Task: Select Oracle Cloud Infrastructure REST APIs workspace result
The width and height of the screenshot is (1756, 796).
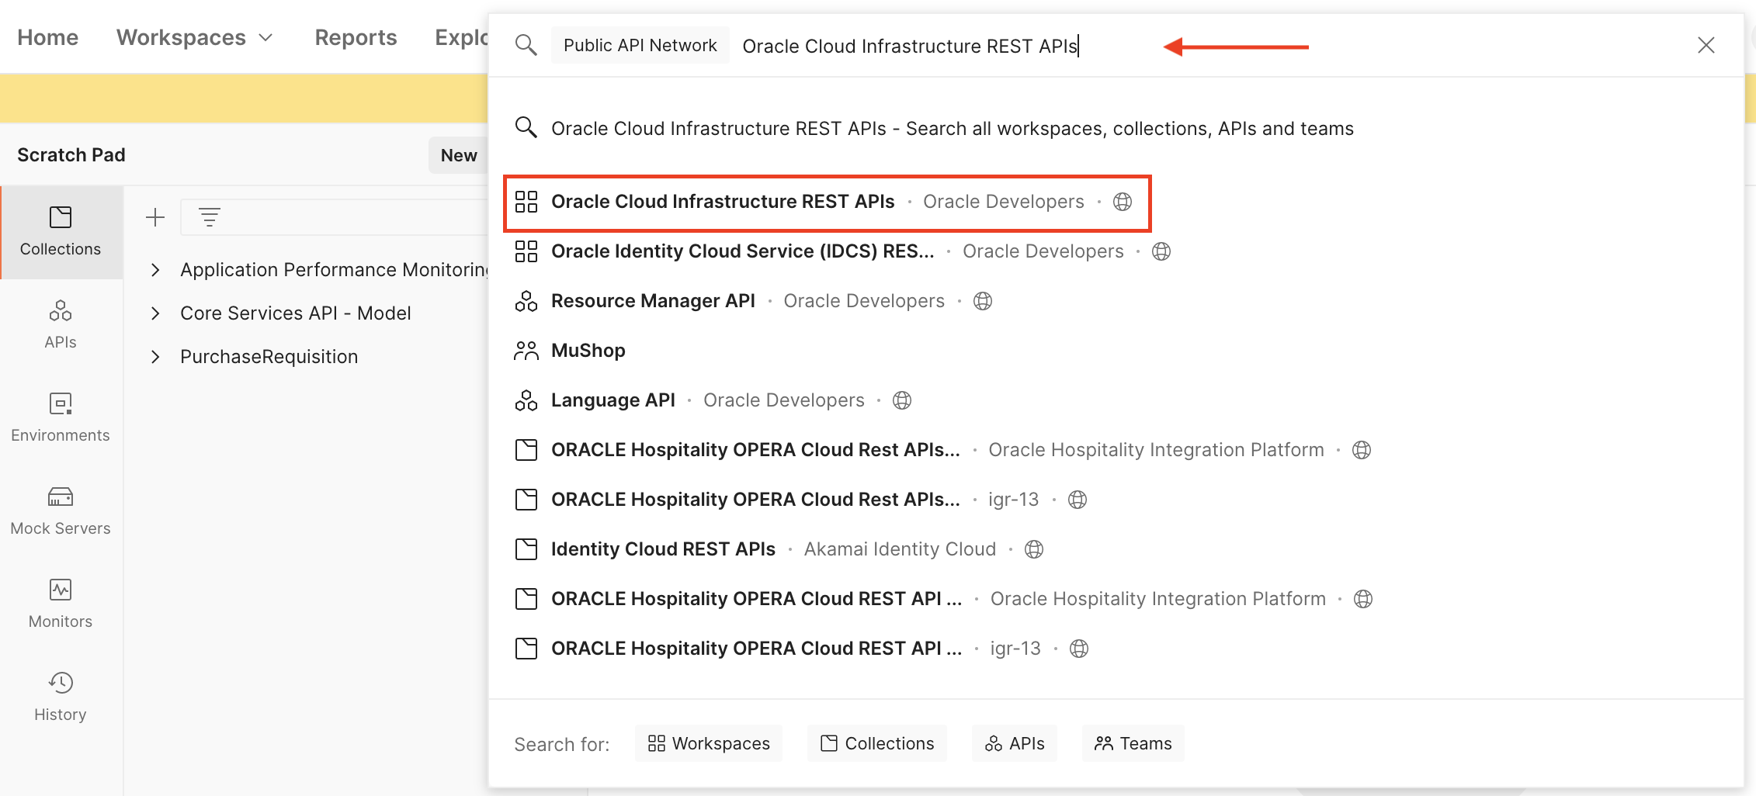Action: (722, 202)
